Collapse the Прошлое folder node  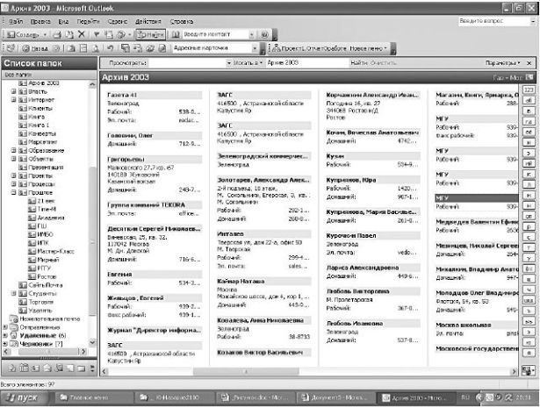tap(11, 192)
